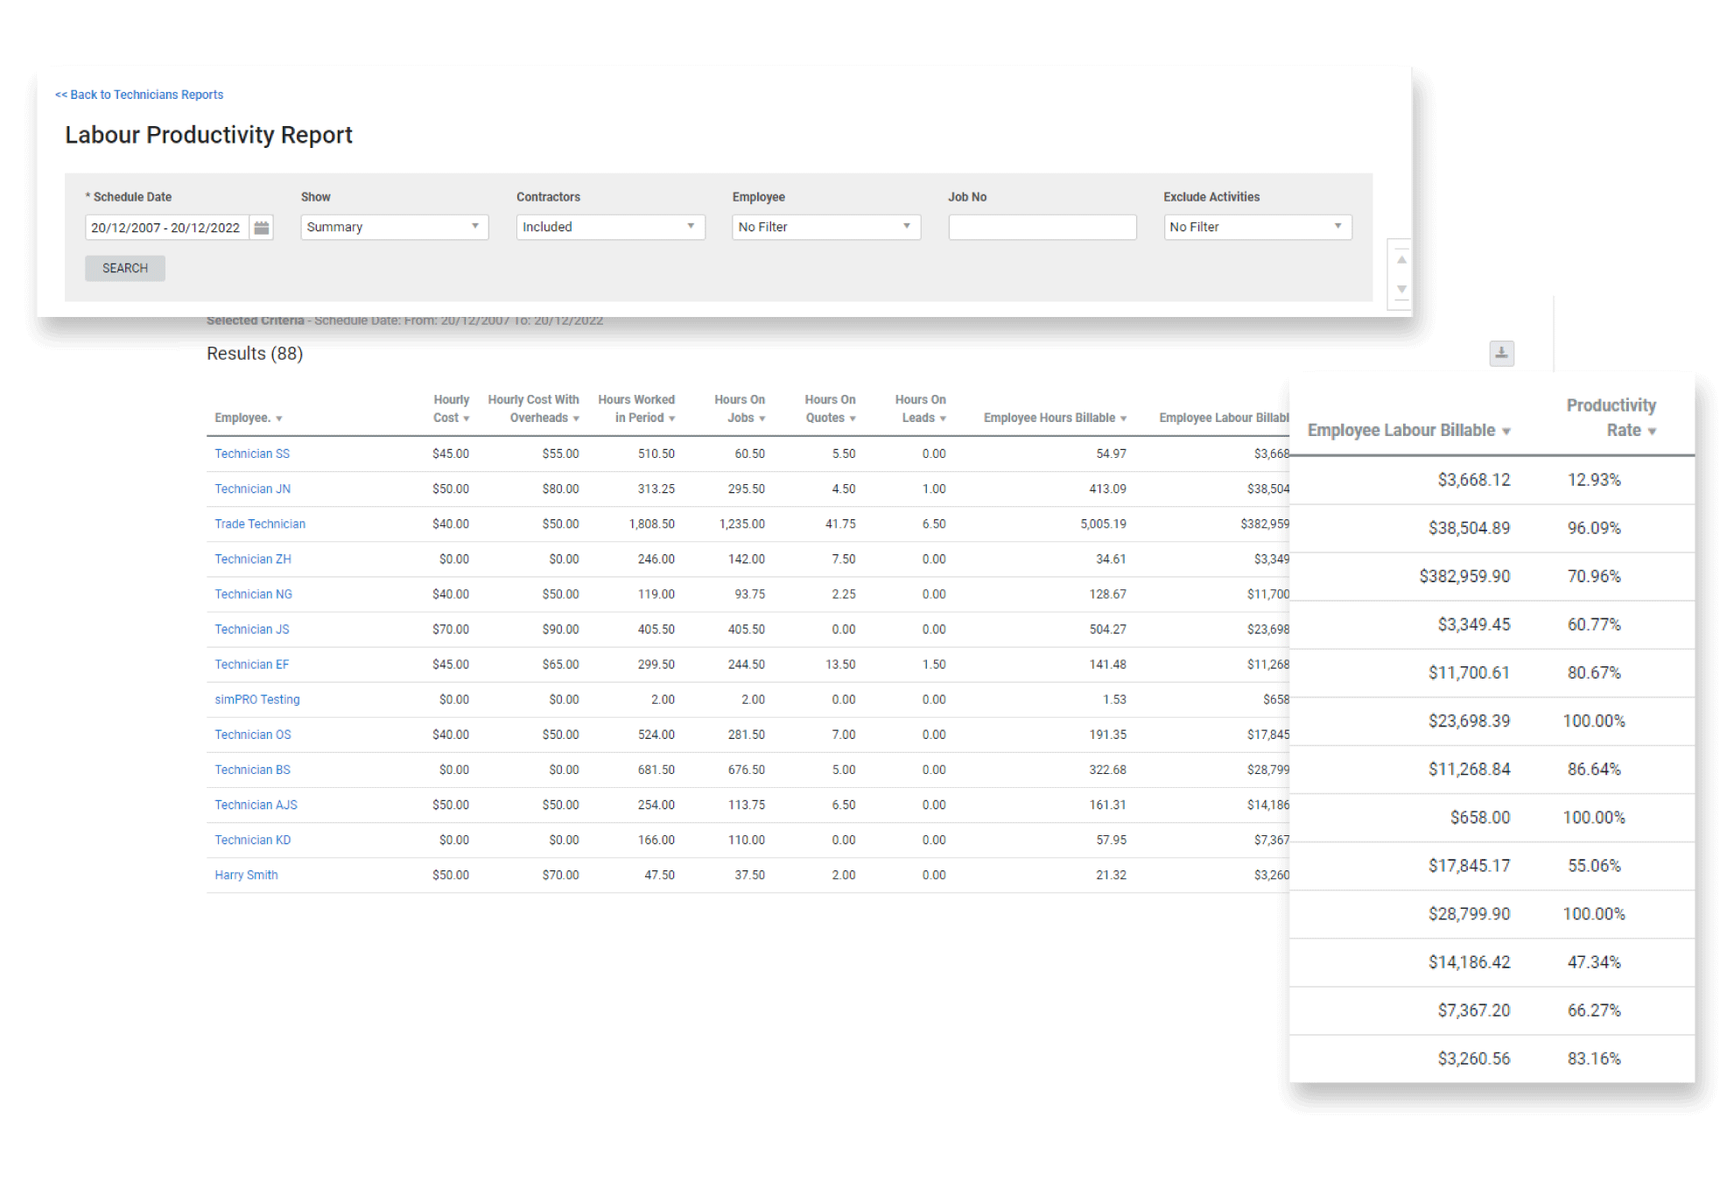
Task: Sort by Employee Hours Billable arrow
Action: (x=1123, y=419)
